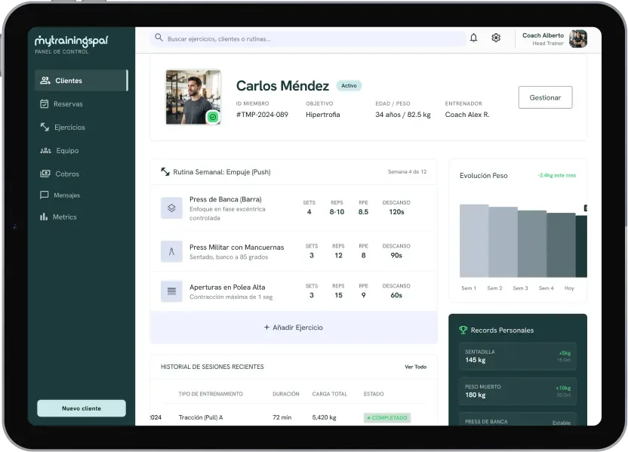
Task: Click the Gestionar button
Action: tap(545, 97)
